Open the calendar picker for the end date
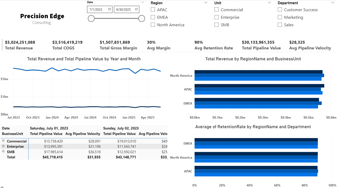This screenshot has width=337, height=188. tap(137, 9)
